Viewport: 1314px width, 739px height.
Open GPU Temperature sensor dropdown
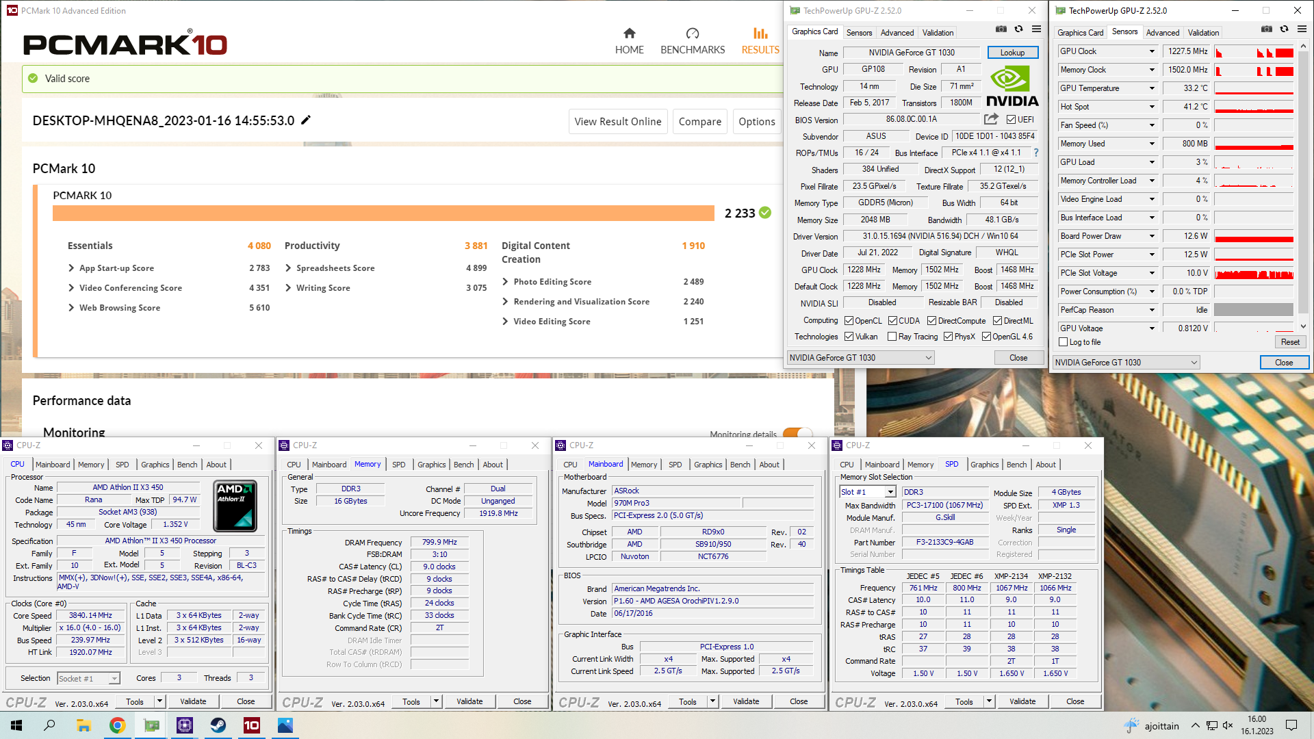pyautogui.click(x=1152, y=88)
